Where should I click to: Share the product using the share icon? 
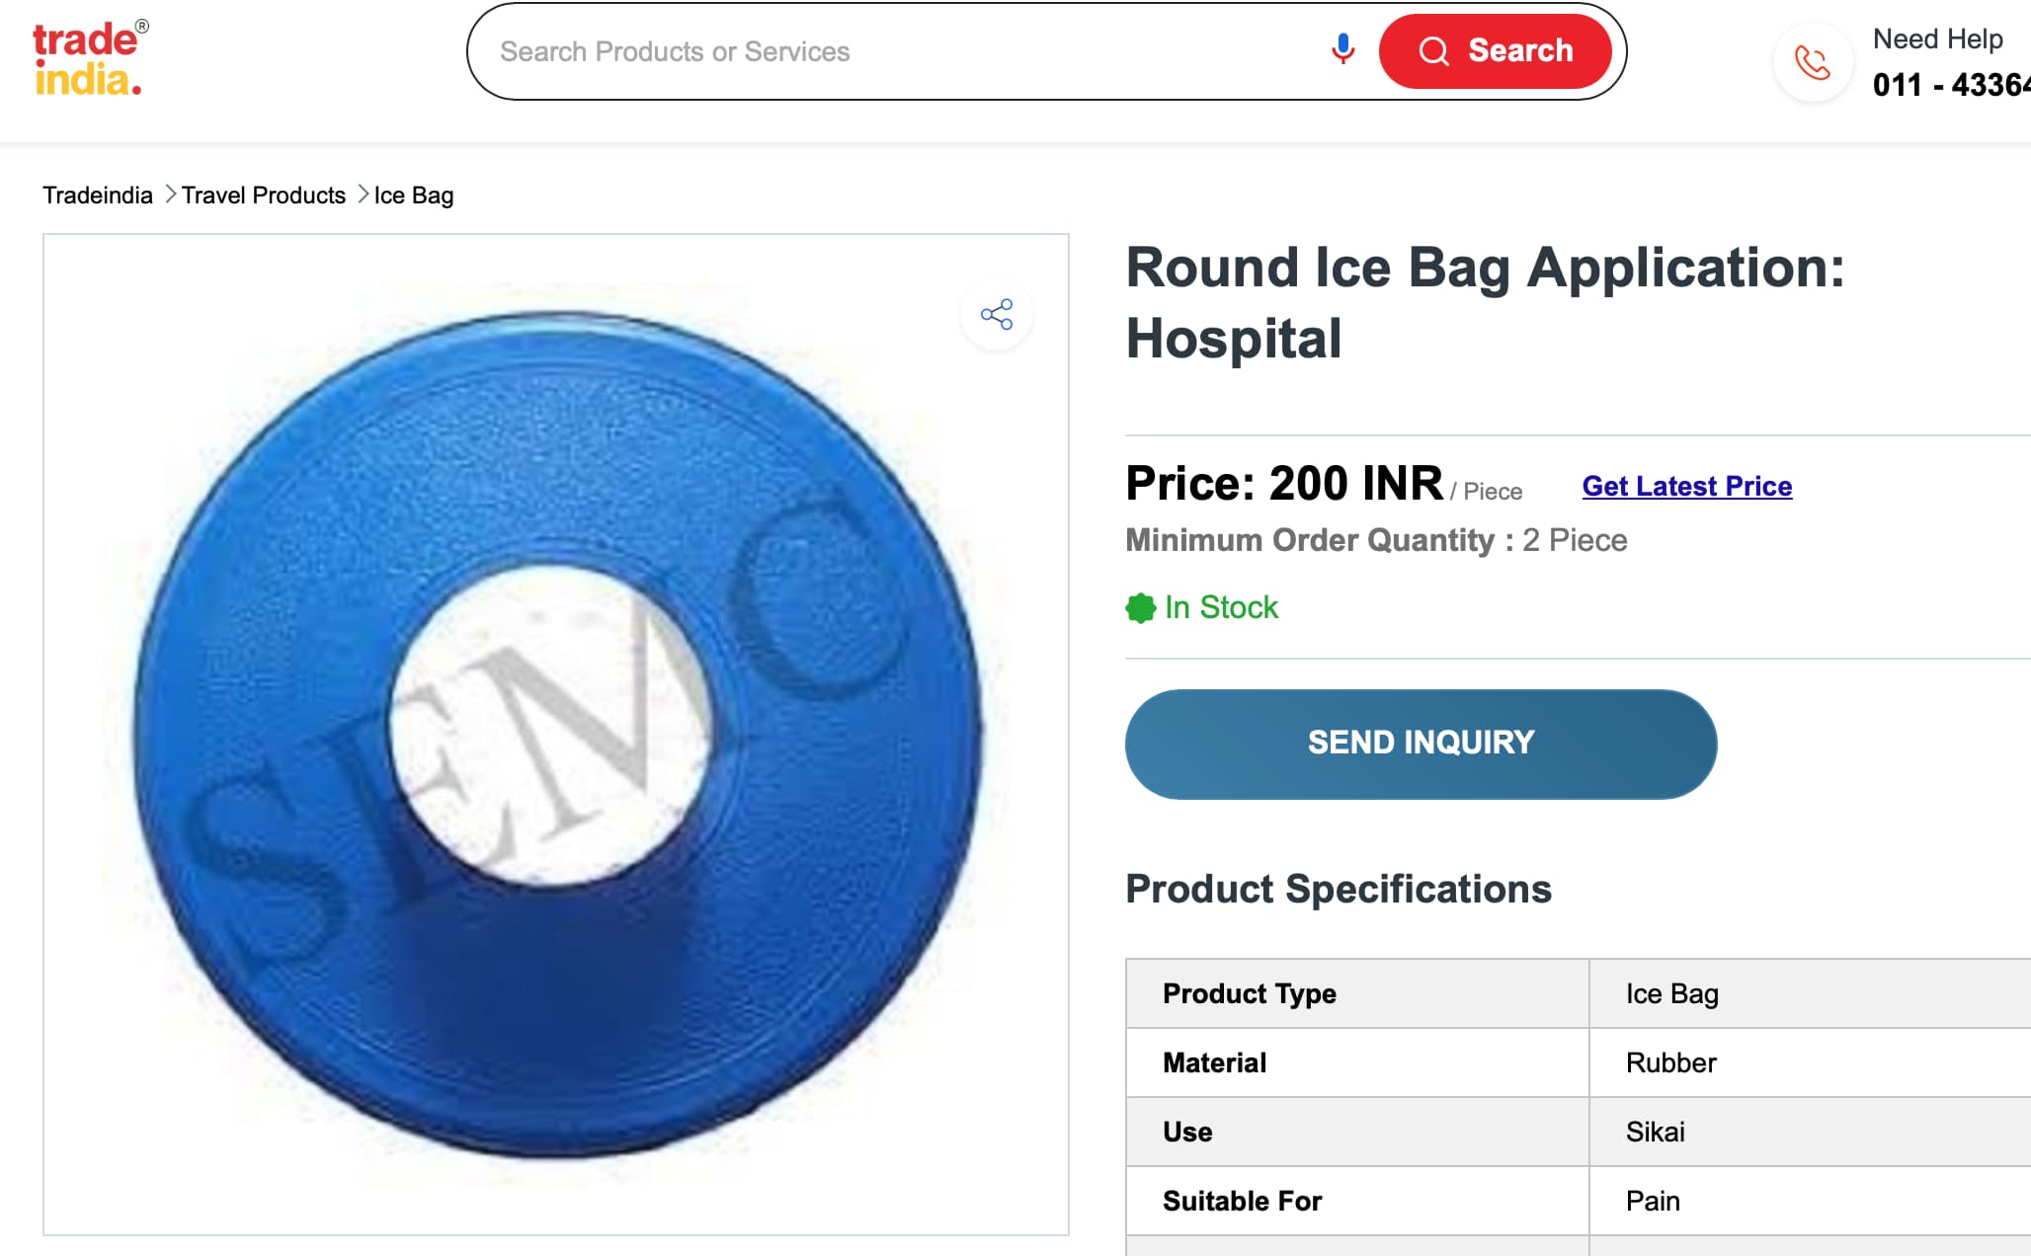[997, 315]
